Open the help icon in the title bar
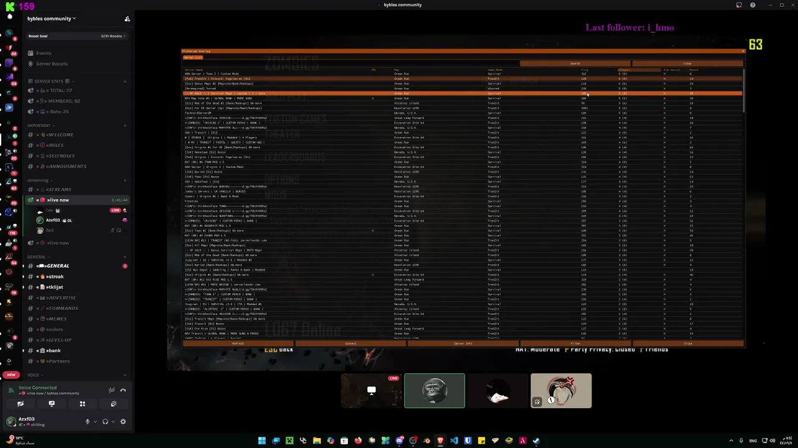Viewport: 798px width, 448px height. click(x=752, y=5)
